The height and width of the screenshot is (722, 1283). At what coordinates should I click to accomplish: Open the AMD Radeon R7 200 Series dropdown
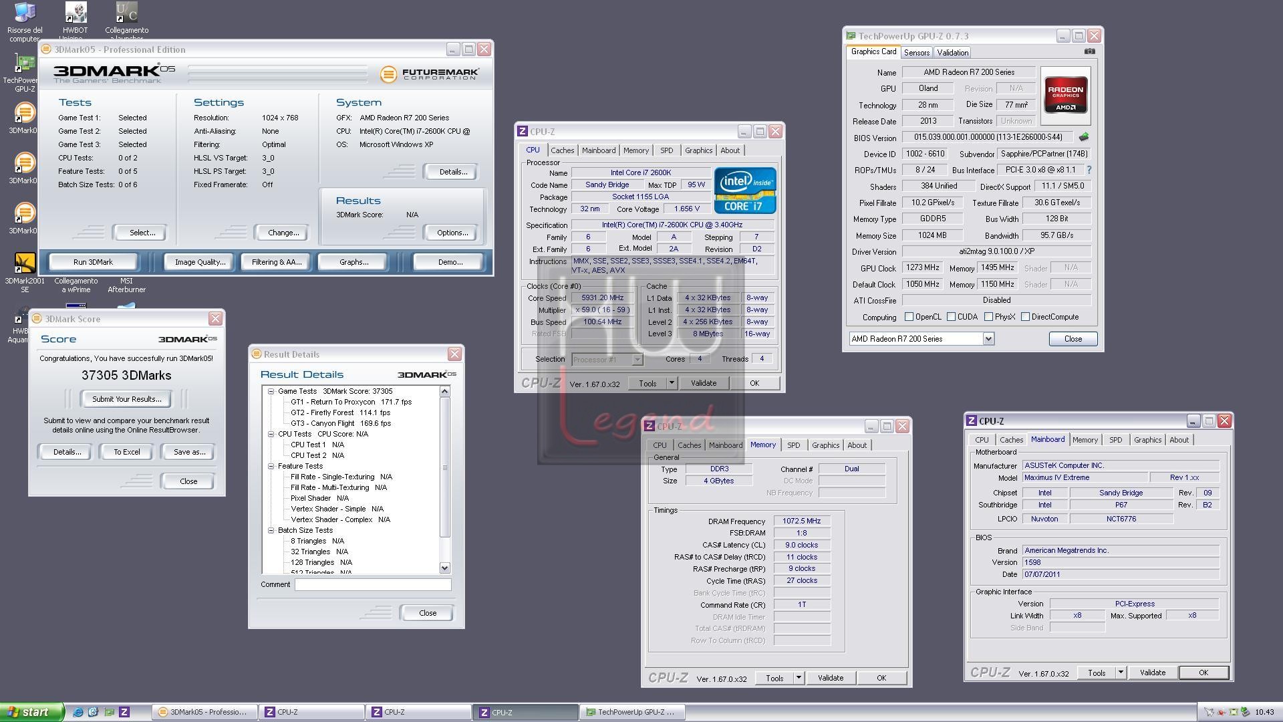click(x=988, y=339)
